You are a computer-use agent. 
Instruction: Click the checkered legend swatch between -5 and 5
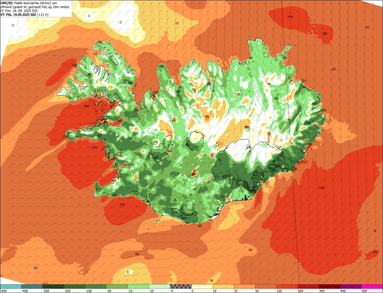pyautogui.click(x=181, y=286)
